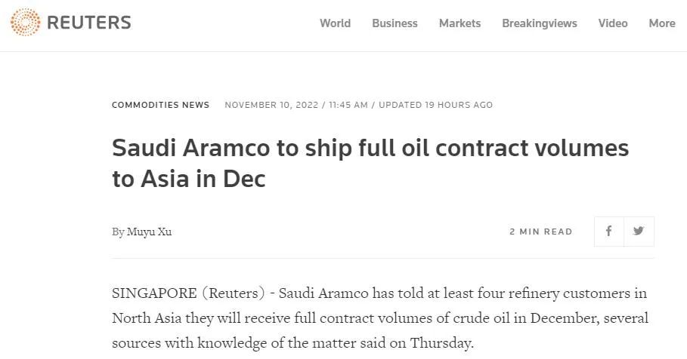Click the 2 Min Read indicator
This screenshot has width=687, height=359.
[x=540, y=232]
